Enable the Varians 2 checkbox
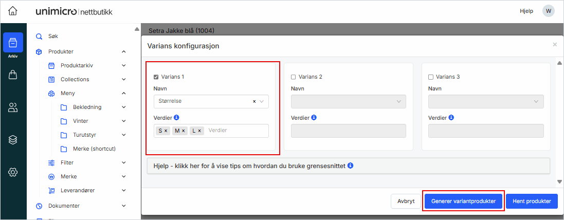The height and width of the screenshot is (220, 564). [294, 77]
